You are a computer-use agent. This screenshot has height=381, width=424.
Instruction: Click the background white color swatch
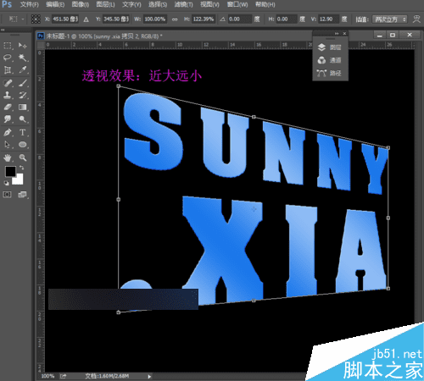[x=19, y=180]
